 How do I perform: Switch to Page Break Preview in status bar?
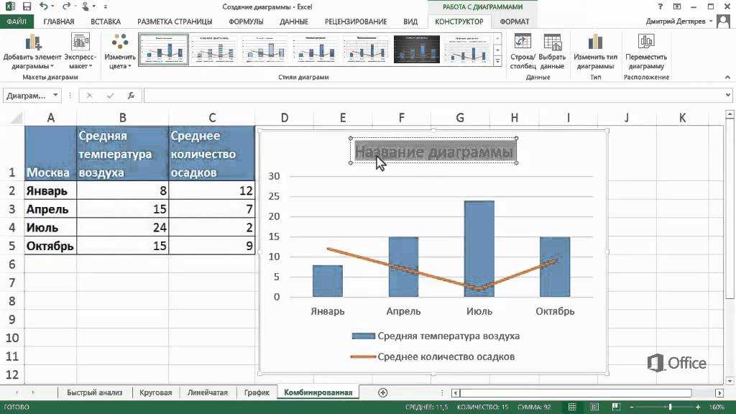616,407
